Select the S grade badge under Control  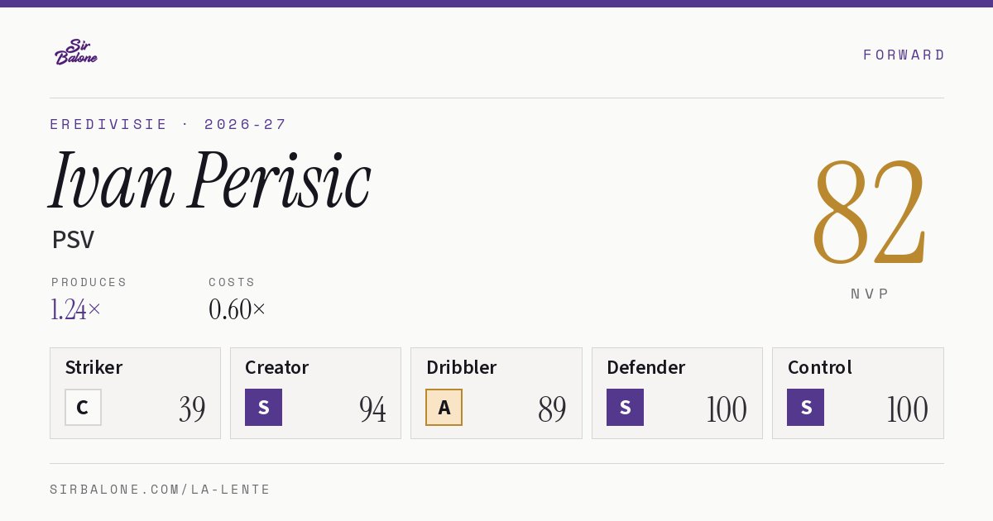pos(805,407)
